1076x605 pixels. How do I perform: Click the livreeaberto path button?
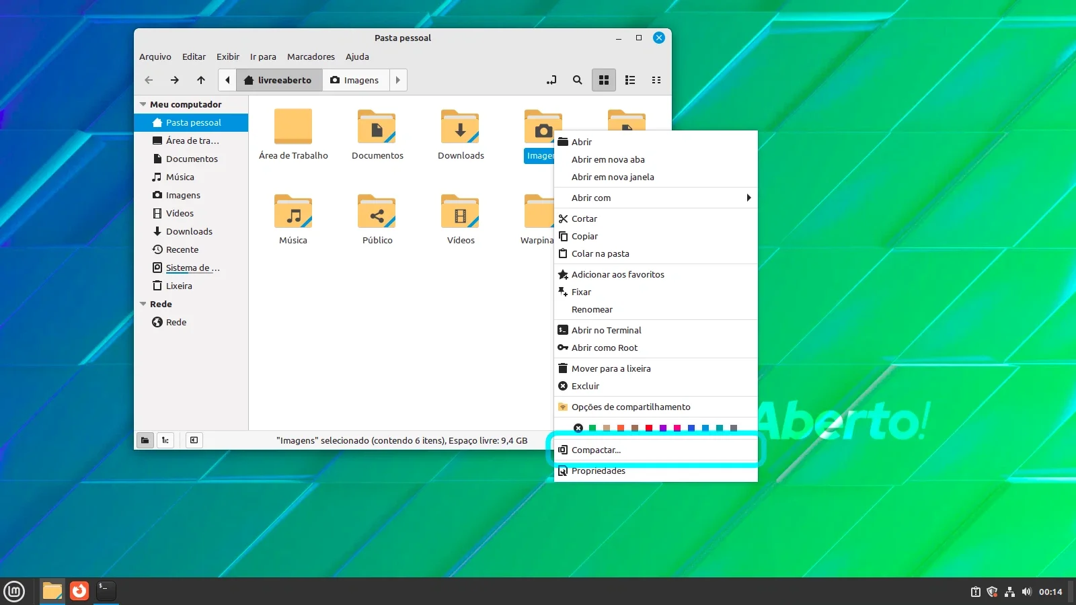point(278,80)
